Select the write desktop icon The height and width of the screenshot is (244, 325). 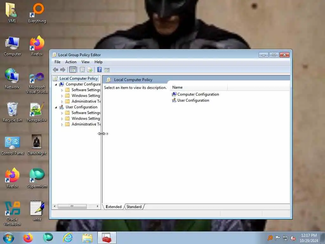(37, 211)
